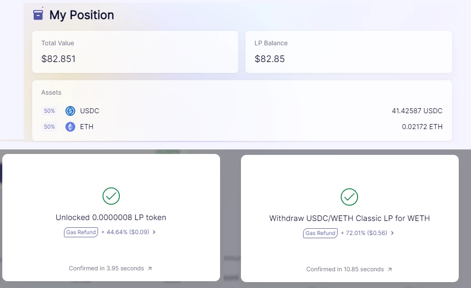471x288 pixels.
Task: Click the 41.42587 USDC amount
Action: click(x=417, y=111)
